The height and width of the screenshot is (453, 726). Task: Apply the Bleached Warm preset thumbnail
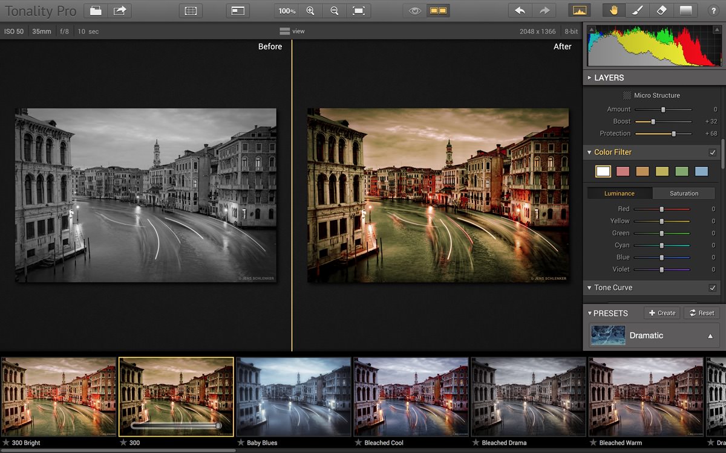point(646,396)
